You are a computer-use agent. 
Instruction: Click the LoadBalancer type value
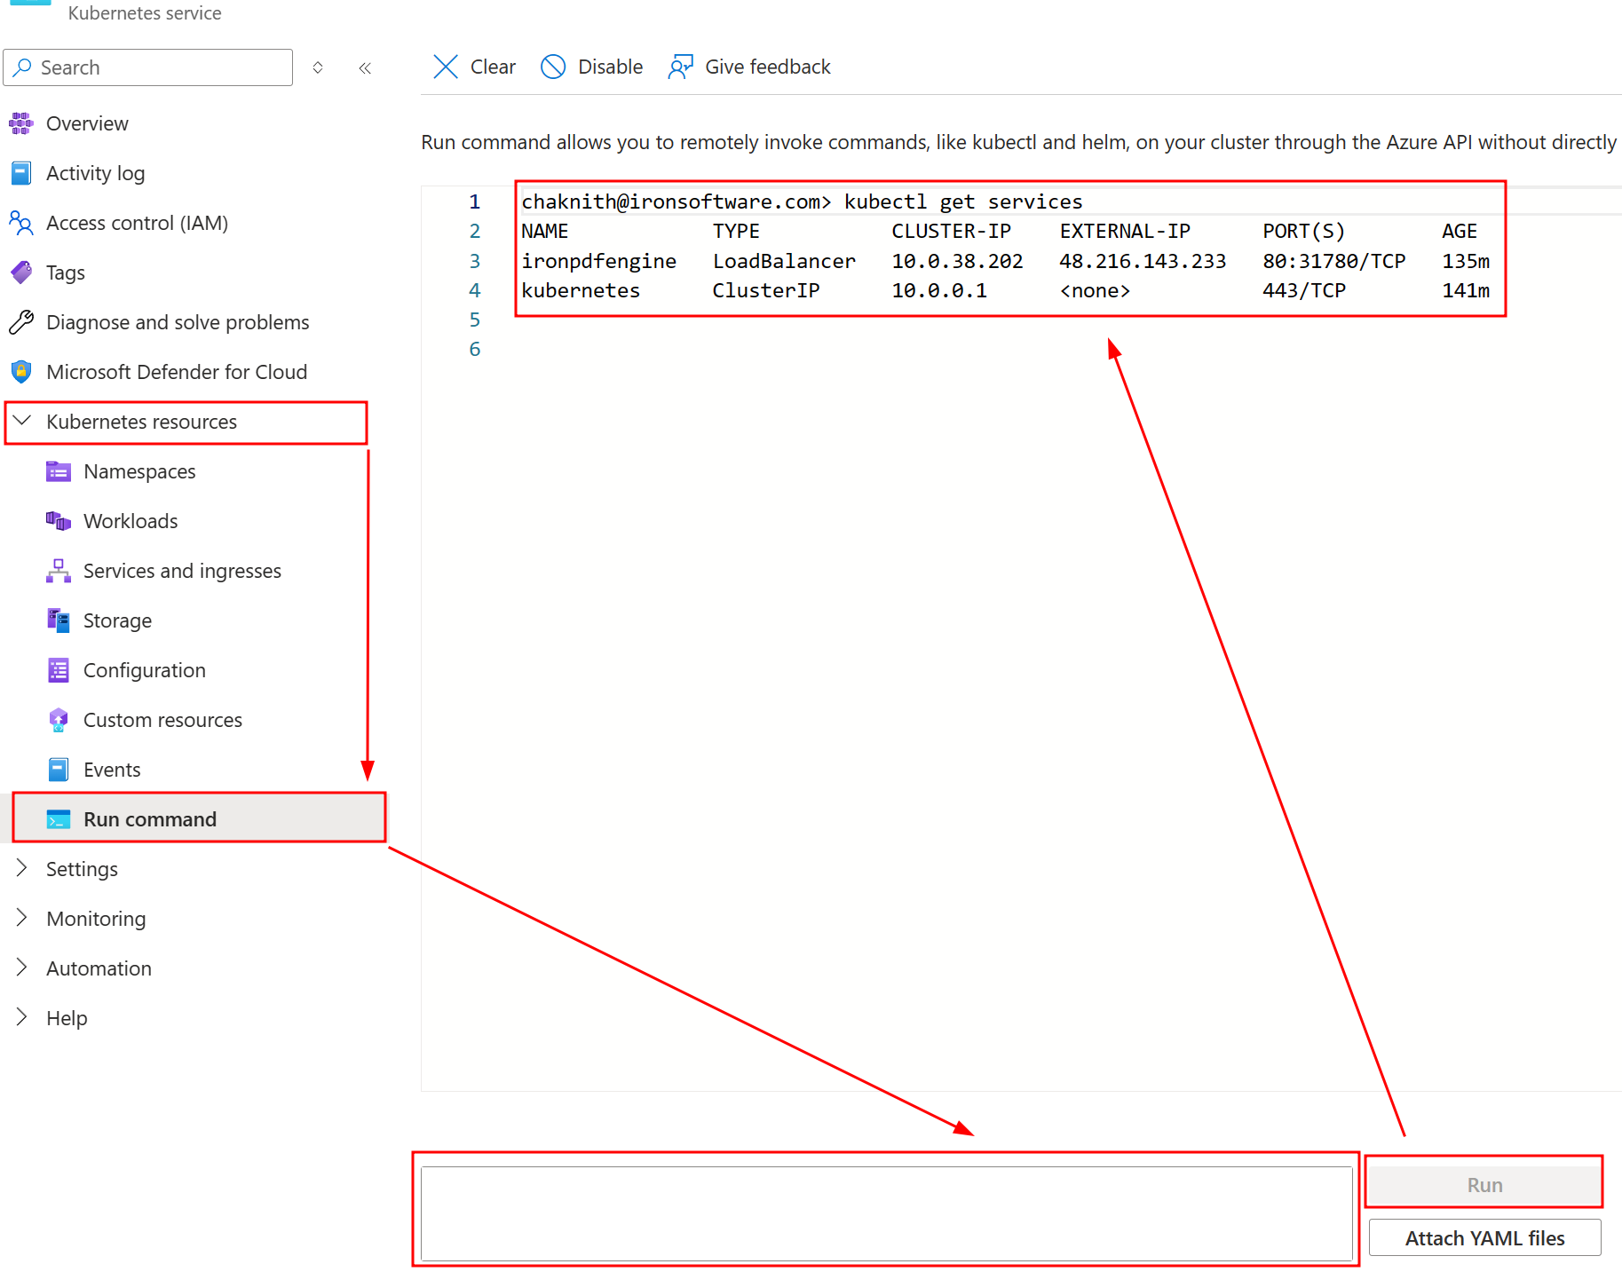[784, 261]
